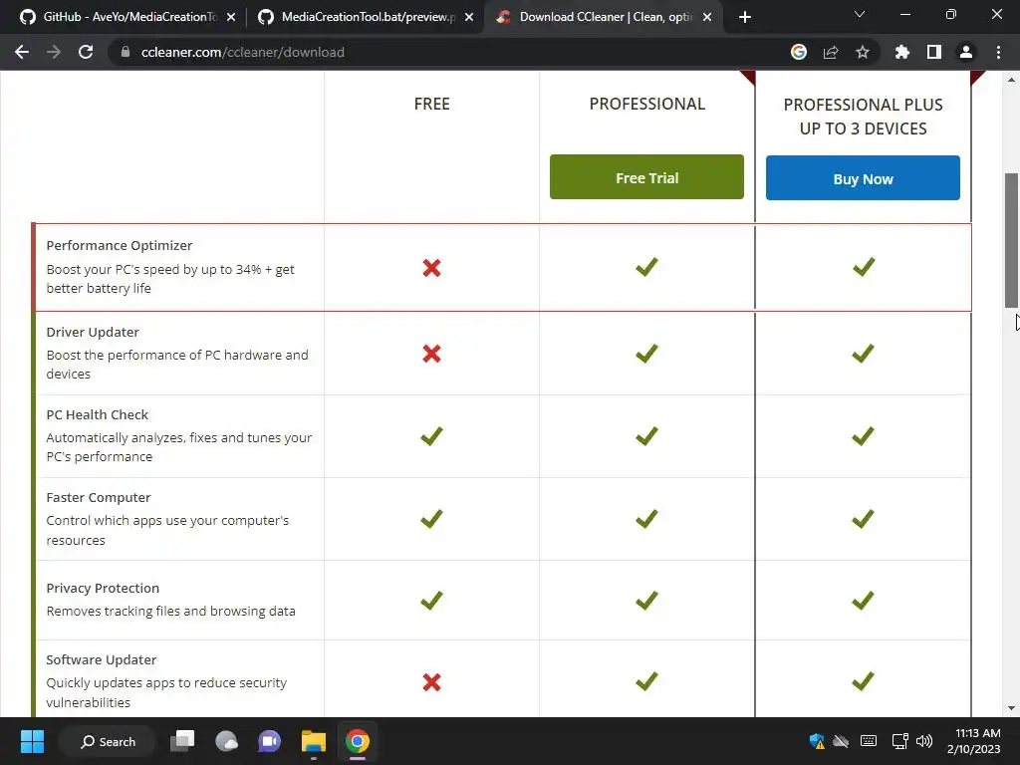The width and height of the screenshot is (1020, 765).
Task: Reload the CCleaner download page
Action: (86, 52)
